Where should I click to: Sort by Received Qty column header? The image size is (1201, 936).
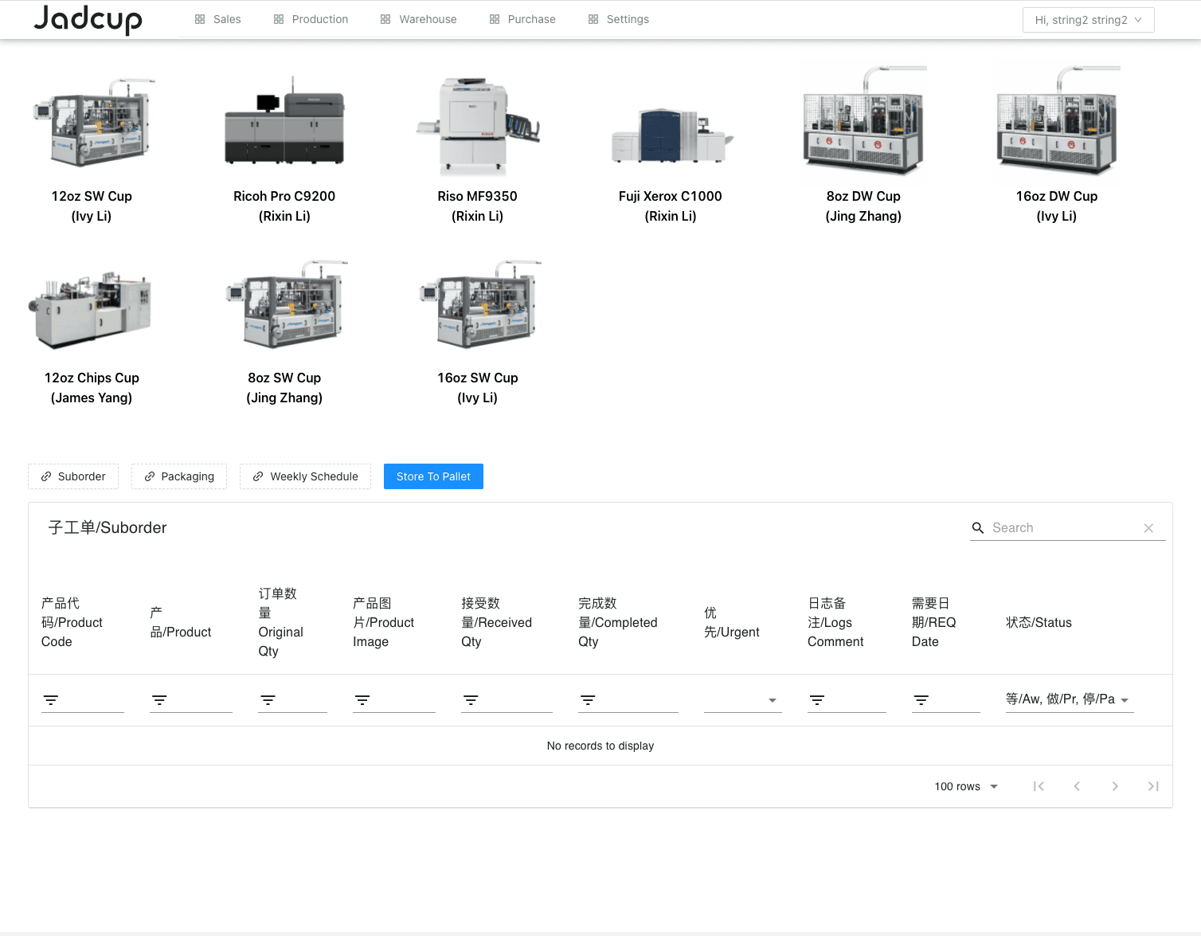click(497, 622)
